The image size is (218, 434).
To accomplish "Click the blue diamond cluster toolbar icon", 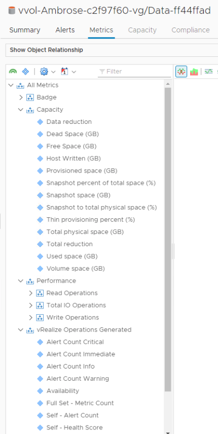I will click(25, 72).
